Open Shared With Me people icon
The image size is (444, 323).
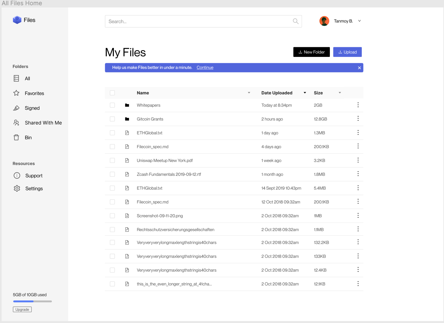coord(16,123)
